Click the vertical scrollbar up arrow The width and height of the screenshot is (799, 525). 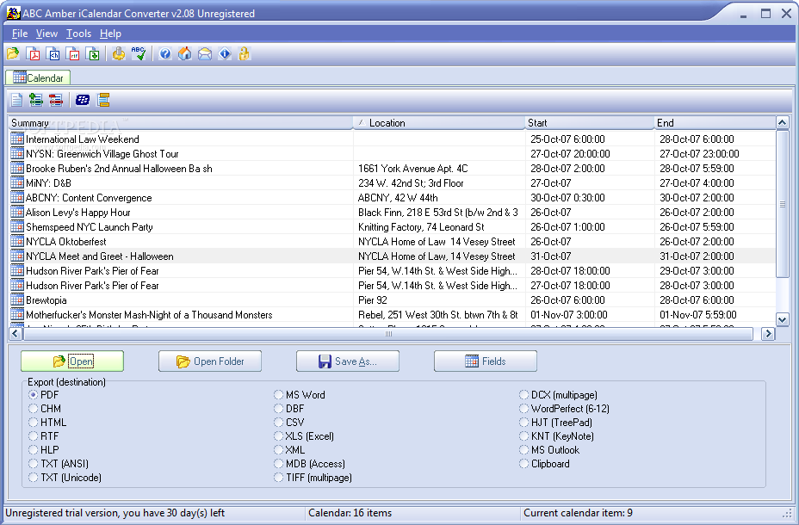pos(782,123)
